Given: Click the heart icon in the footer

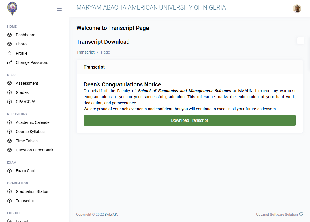Looking at the screenshot, I should point(301,214).
